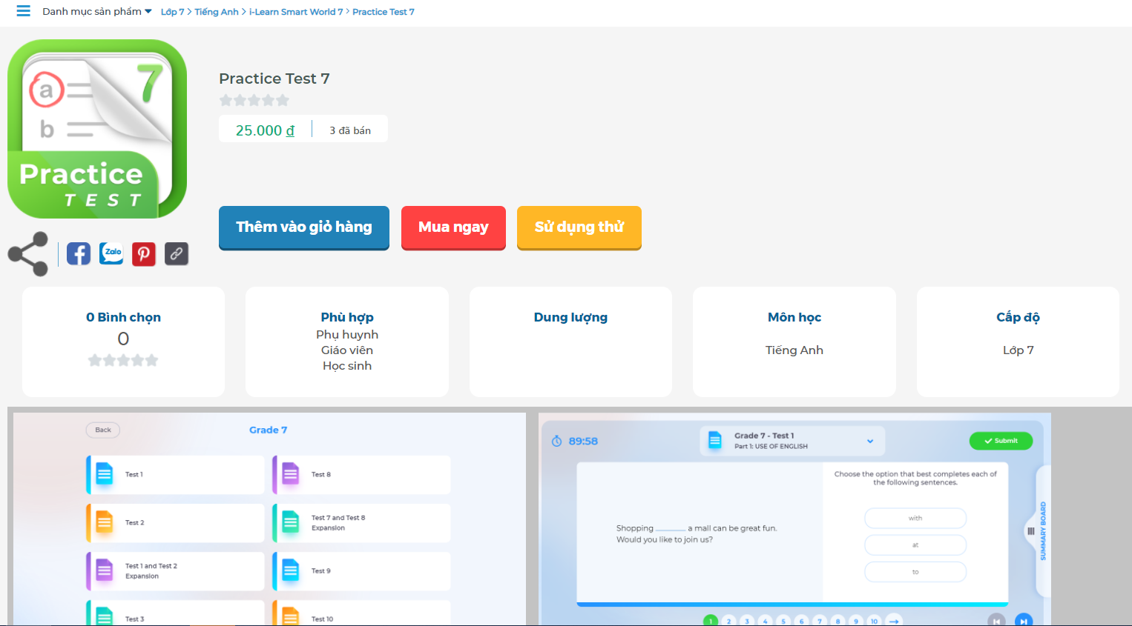1132x626 pixels.
Task: Click the 0 Bình chọn rating stars
Action: tap(123, 360)
